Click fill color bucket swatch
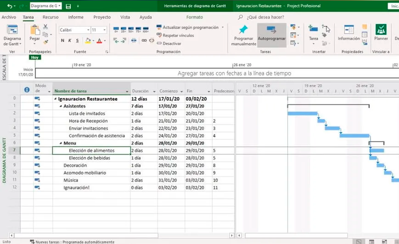Screen dimensions: 399x244 tap(88, 40)
